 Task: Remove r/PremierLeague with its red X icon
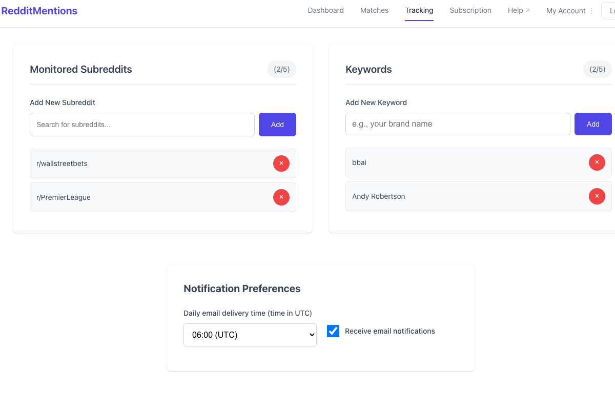[x=281, y=197]
